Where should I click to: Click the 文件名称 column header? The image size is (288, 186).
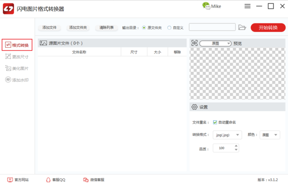79,52
